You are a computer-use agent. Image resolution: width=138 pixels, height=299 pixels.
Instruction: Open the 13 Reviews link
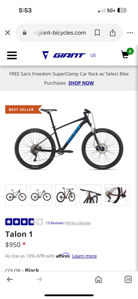pyautogui.click(x=55, y=223)
